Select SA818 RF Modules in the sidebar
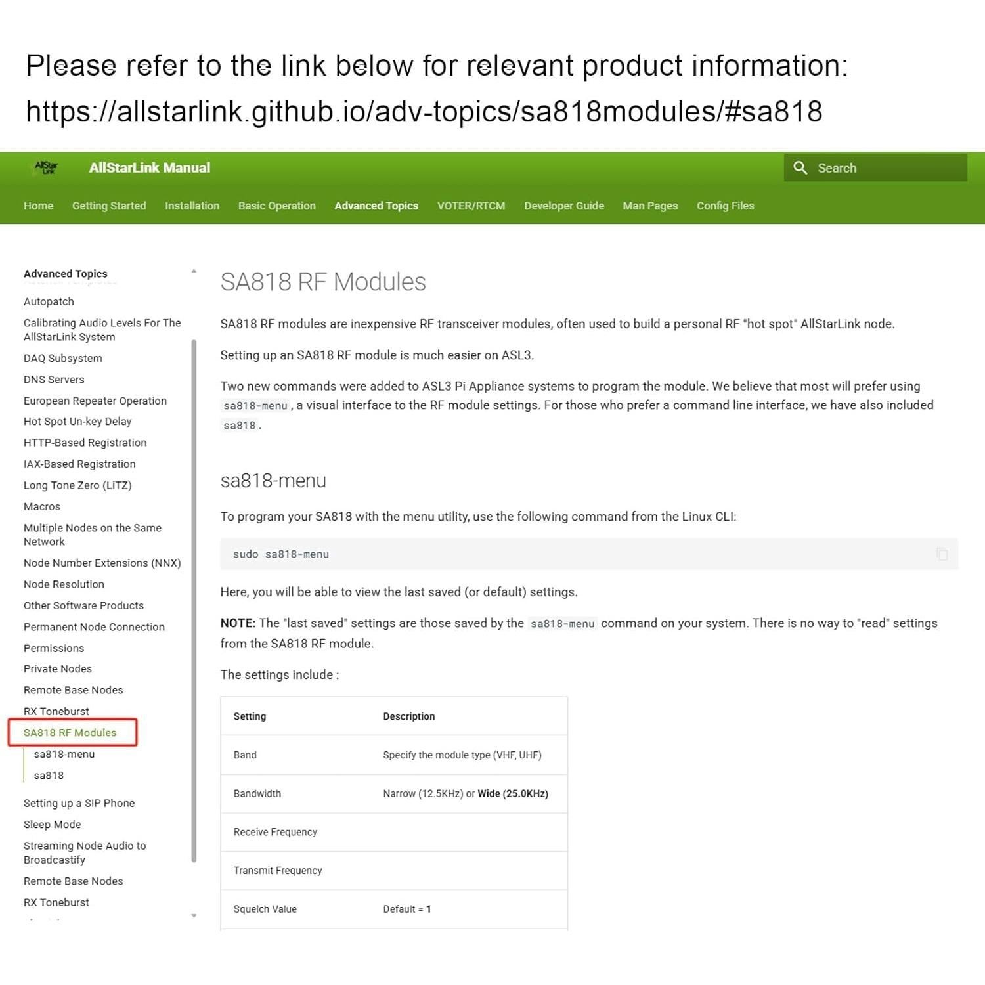985x985 pixels. pos(70,733)
